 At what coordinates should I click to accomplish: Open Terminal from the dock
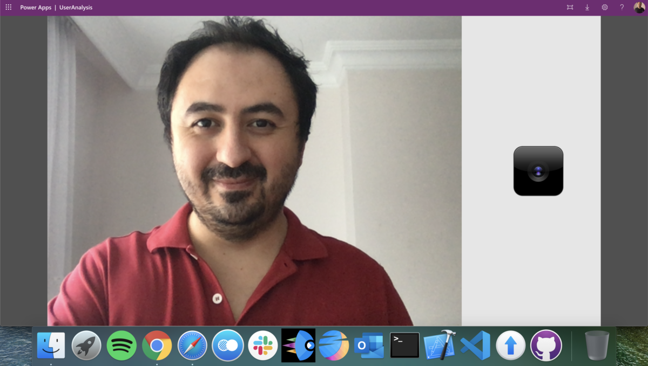coord(405,346)
